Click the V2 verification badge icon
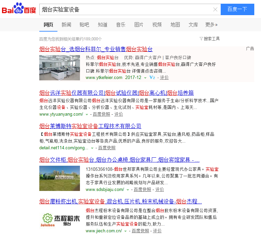Screen dimensions: 261x236 coord(152,77)
